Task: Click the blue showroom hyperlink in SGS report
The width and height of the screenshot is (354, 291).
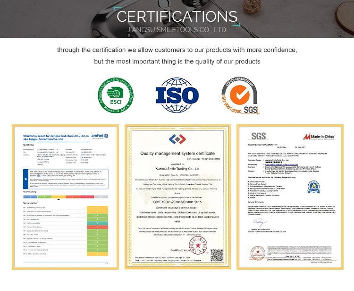Action: click(x=281, y=165)
